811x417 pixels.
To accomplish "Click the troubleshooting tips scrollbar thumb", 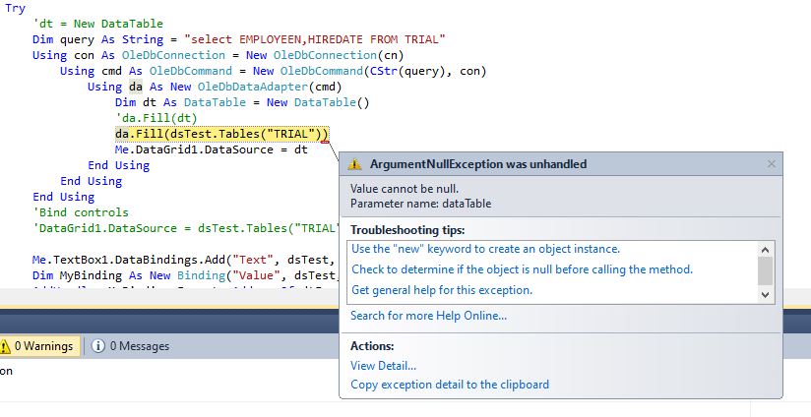I will point(766,270).
